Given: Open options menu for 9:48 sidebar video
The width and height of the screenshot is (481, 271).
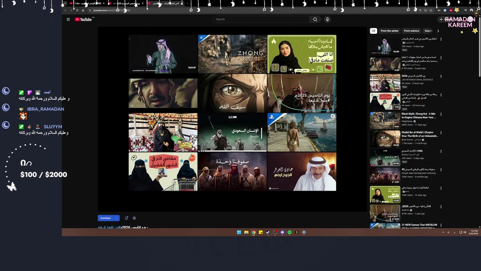Looking at the screenshot, I should point(441,58).
